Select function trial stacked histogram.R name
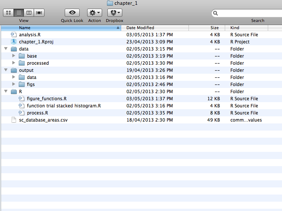 point(64,106)
